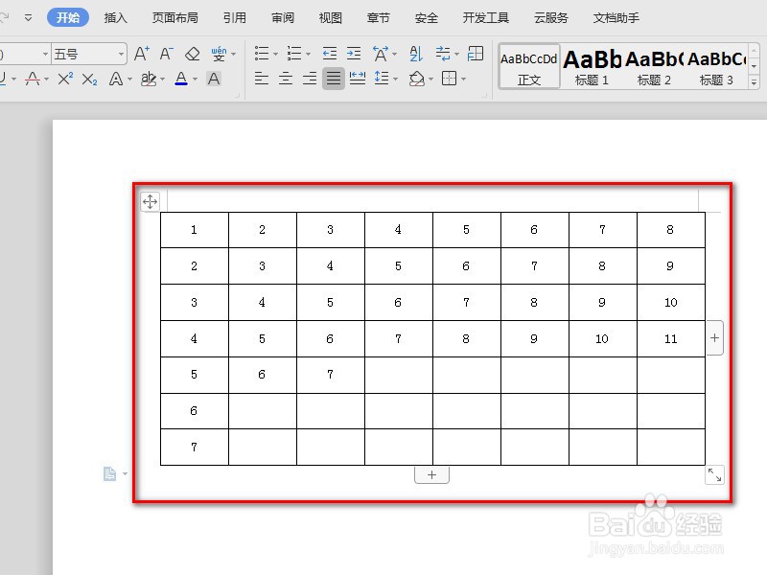Open the 开始 ribbon tab
The height and width of the screenshot is (575, 767).
[x=67, y=17]
